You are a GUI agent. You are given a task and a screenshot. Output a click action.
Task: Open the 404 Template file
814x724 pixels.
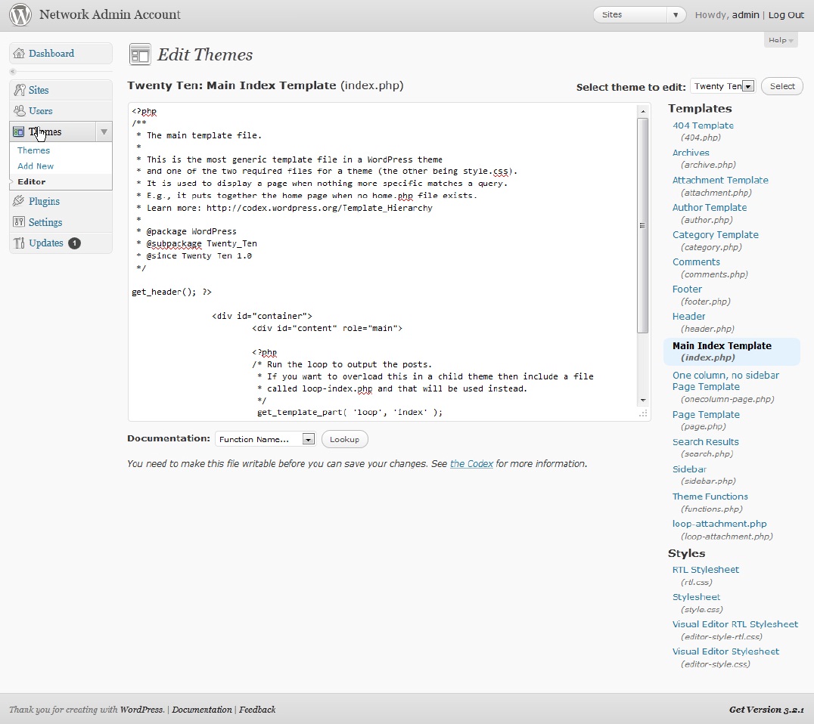[x=703, y=125]
